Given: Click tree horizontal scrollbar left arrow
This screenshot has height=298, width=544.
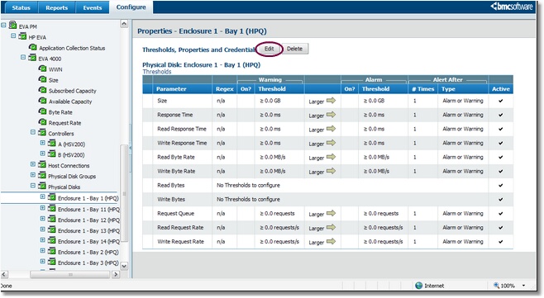Looking at the screenshot, I should [4, 274].
